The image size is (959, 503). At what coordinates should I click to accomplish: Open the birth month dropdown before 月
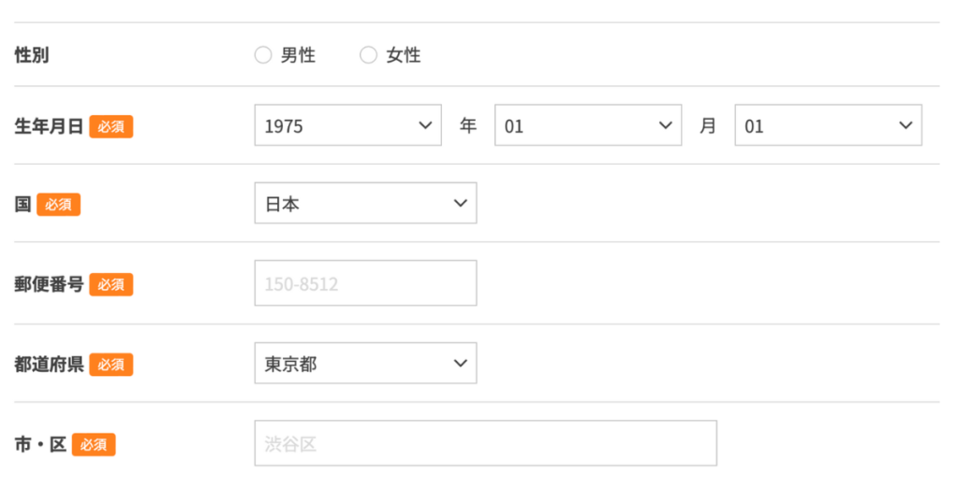pyautogui.click(x=588, y=125)
